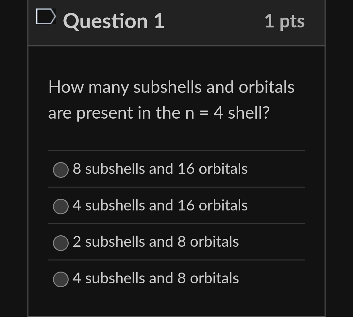Screen dimensions: 353x317
Task: Select '8 subshells and 16 orbitals'
Action: tap(160, 169)
